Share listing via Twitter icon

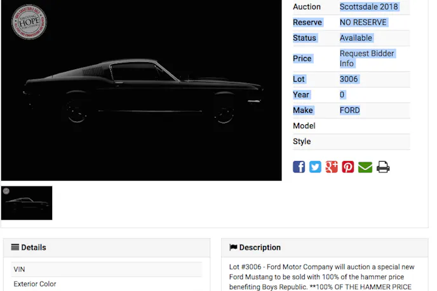pos(315,167)
